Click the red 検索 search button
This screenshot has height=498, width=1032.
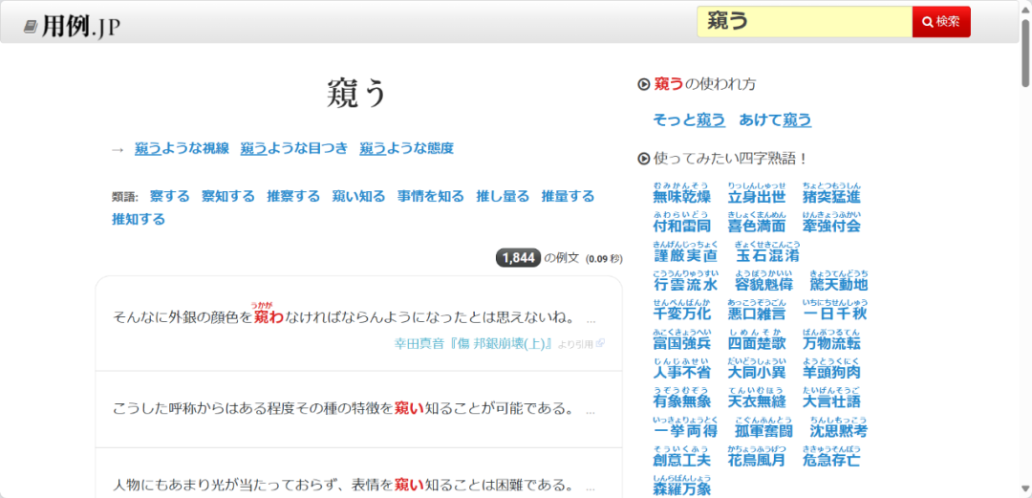click(x=941, y=22)
